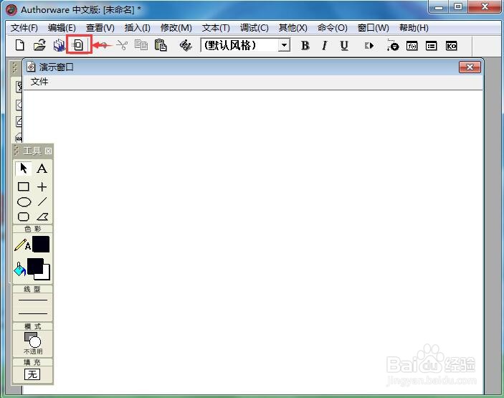This screenshot has width=504, height=398.
Task: Open the 文件(F) menu
Action: [24, 28]
